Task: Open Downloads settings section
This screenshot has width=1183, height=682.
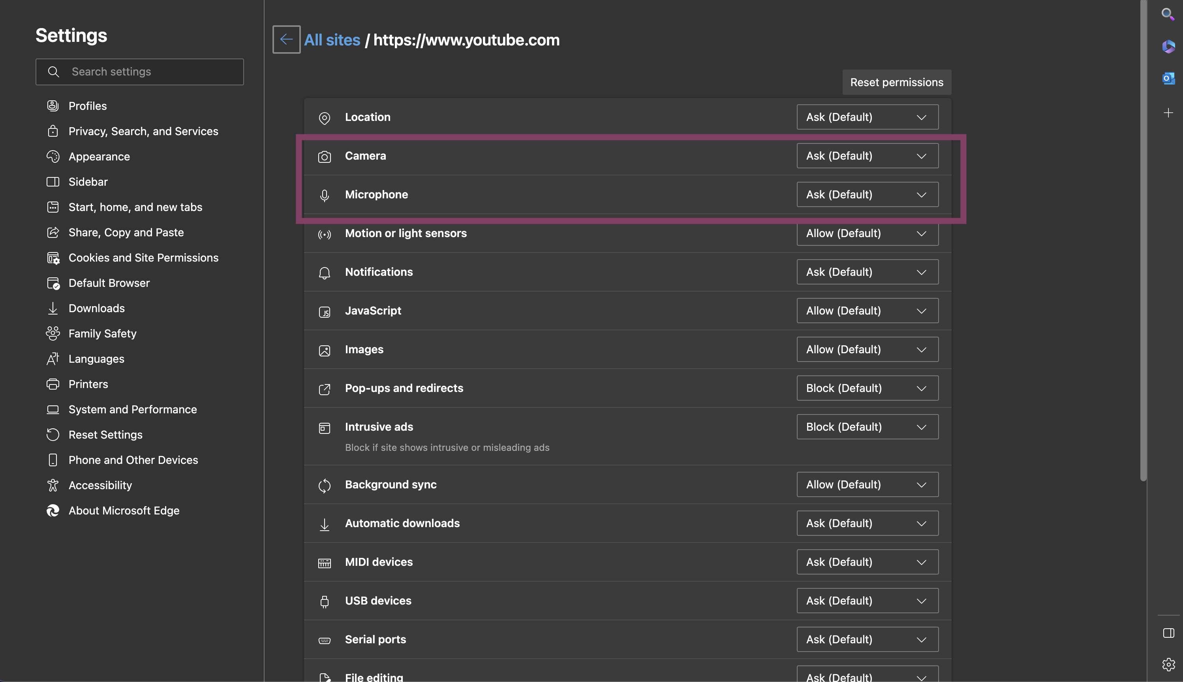Action: 96,308
